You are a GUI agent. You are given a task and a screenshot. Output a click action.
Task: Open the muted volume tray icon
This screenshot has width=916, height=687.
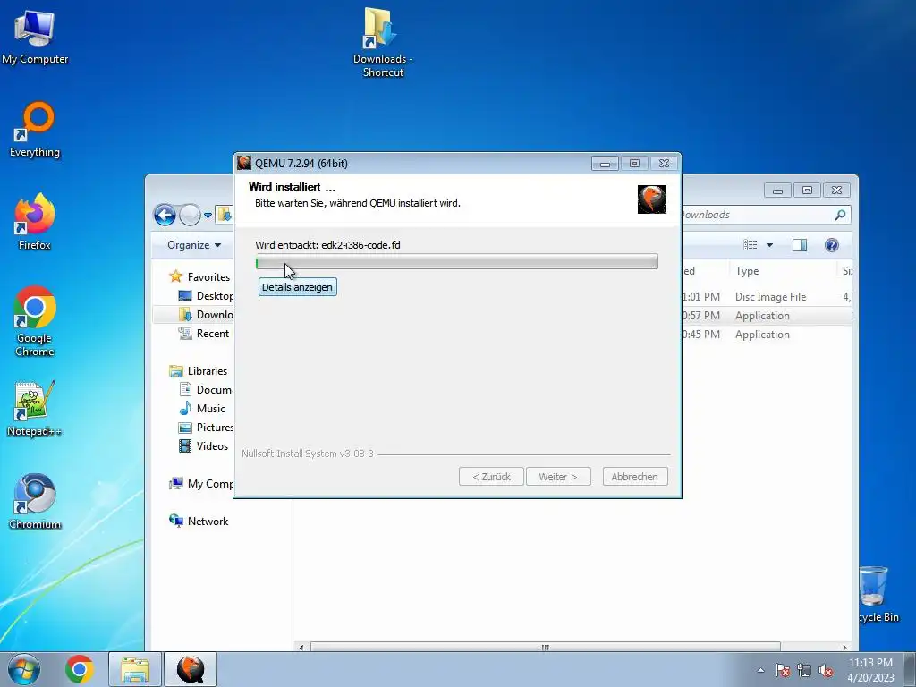[826, 670]
